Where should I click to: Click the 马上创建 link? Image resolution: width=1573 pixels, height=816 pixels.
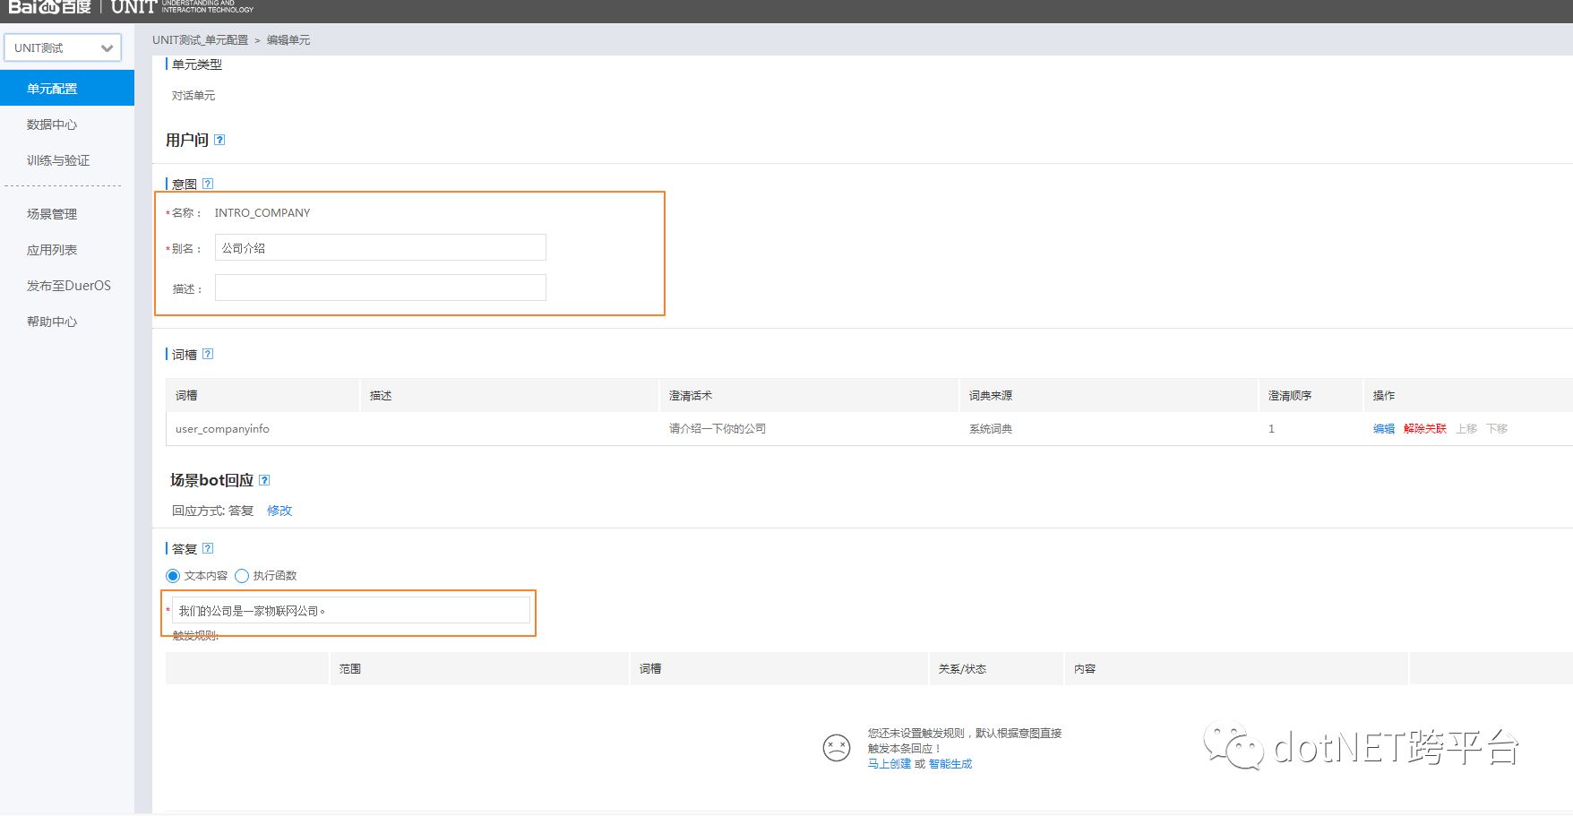point(890,764)
